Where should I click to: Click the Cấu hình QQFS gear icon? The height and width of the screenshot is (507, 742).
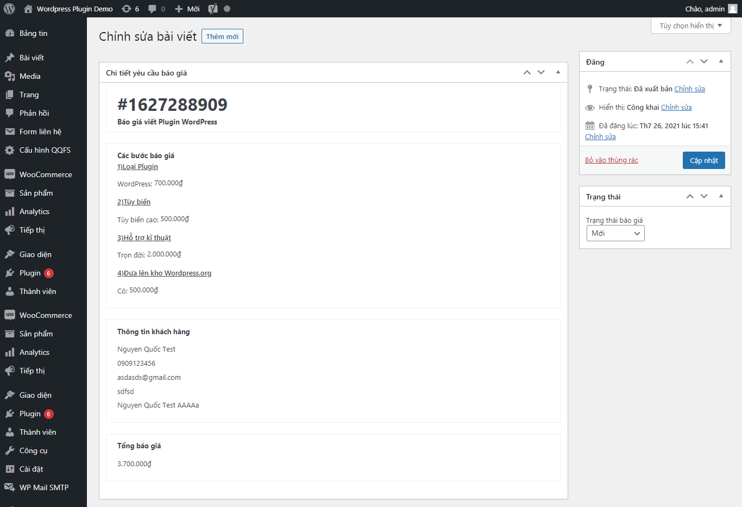click(10, 150)
